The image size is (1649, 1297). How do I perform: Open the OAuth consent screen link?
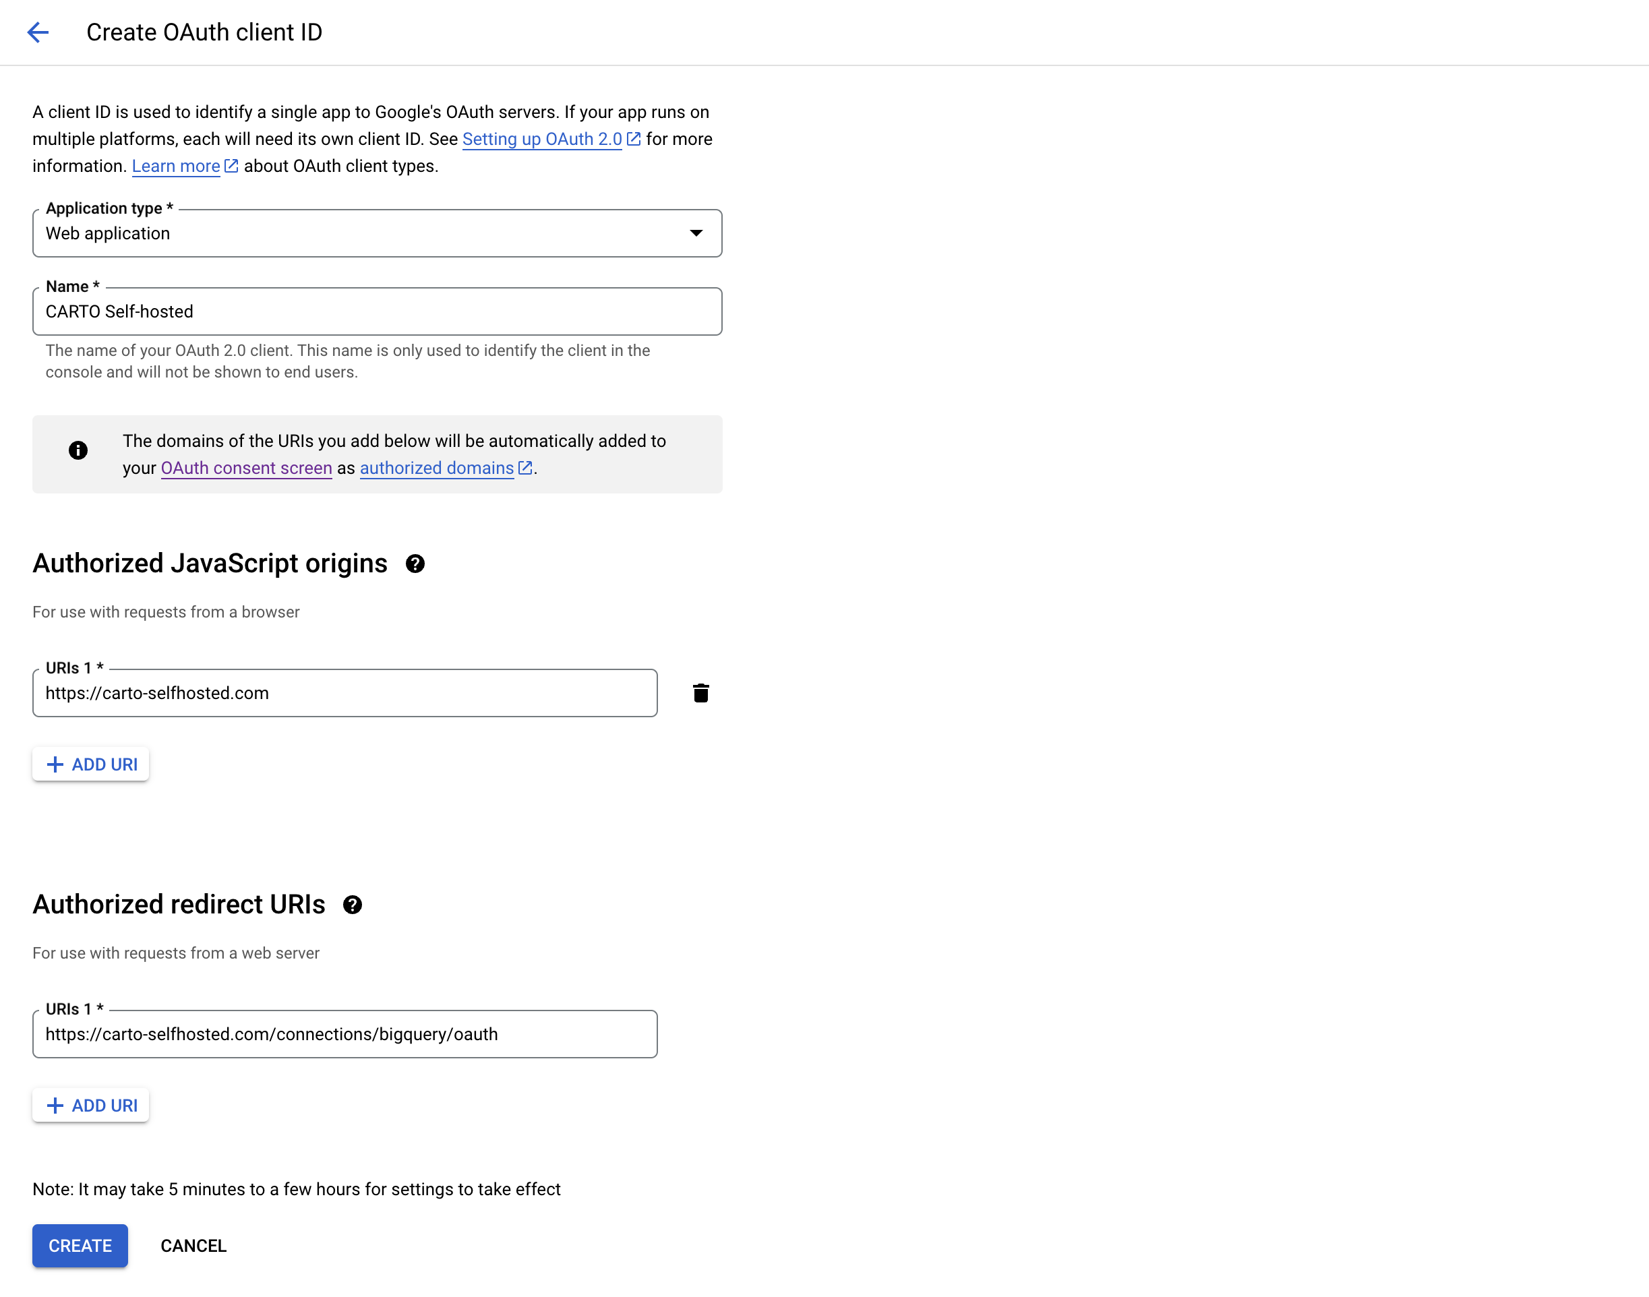click(x=246, y=468)
